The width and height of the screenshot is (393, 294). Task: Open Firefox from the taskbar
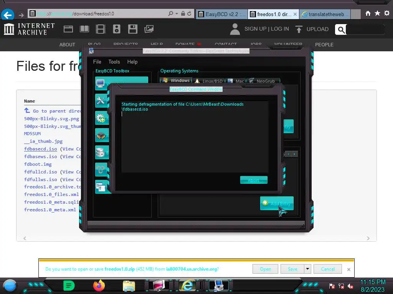[99, 286]
